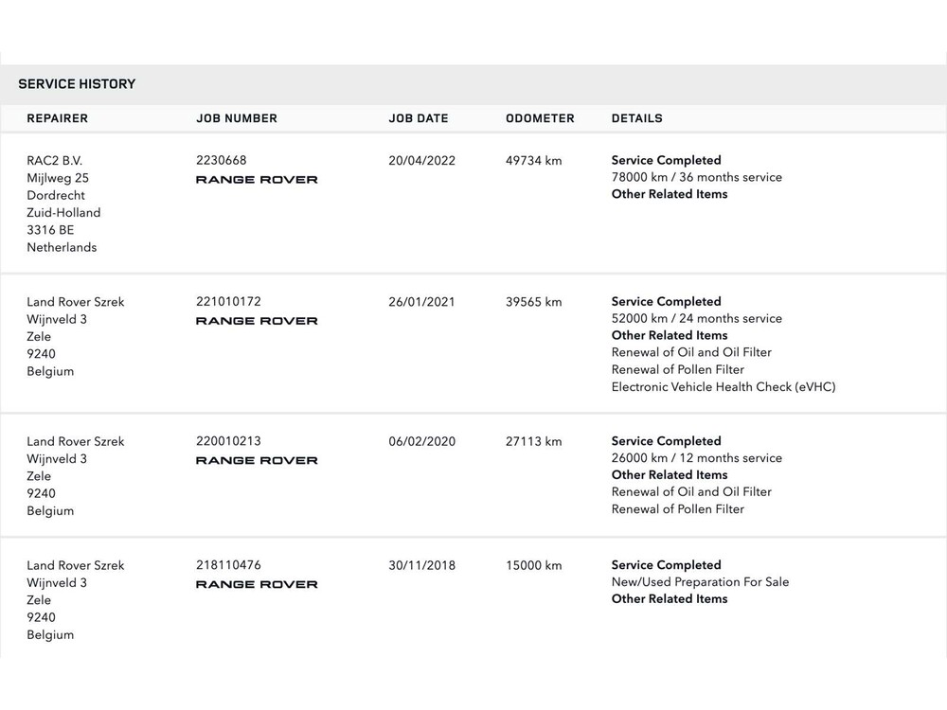The height and width of the screenshot is (710, 947).
Task: Click the Range Rover logo under job 221010172
Action: point(257,321)
